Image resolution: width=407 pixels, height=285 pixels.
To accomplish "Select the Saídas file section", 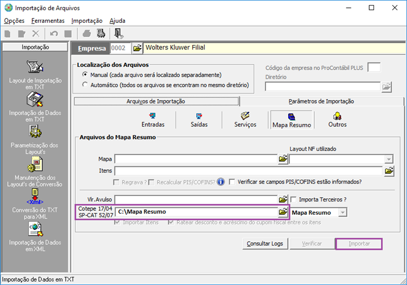I will 199,120.
